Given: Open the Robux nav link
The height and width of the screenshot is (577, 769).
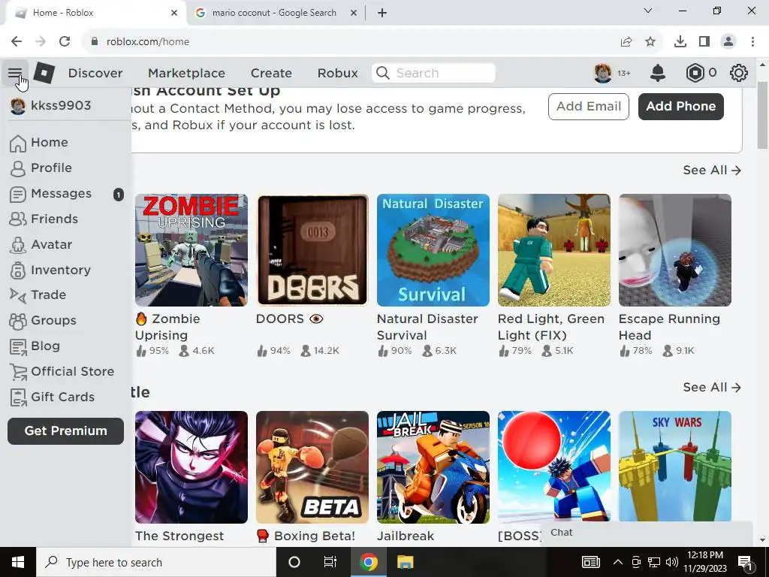Looking at the screenshot, I should (x=337, y=73).
